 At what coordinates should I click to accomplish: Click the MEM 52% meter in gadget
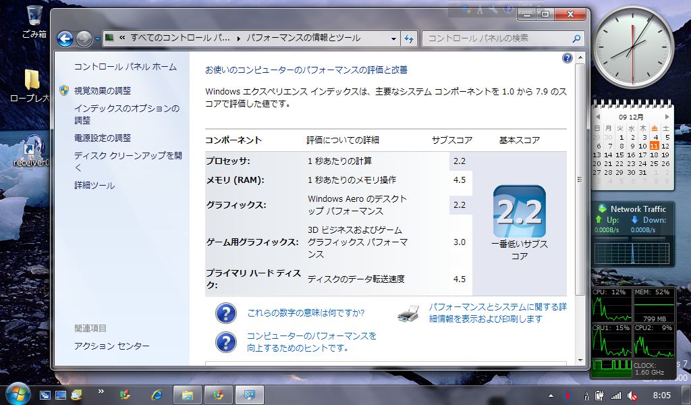pos(654,305)
